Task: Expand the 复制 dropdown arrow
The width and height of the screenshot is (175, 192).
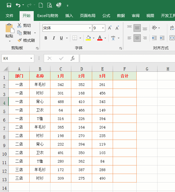Action: click(x=35, y=33)
